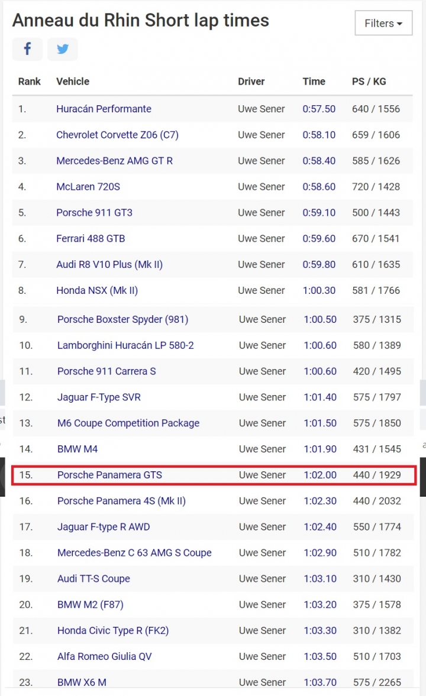Click the page title Anneau du Rhin Short lap times
Viewport: 426px width, 696px height.
(x=141, y=21)
